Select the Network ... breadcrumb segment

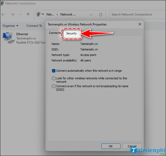coord(68,14)
